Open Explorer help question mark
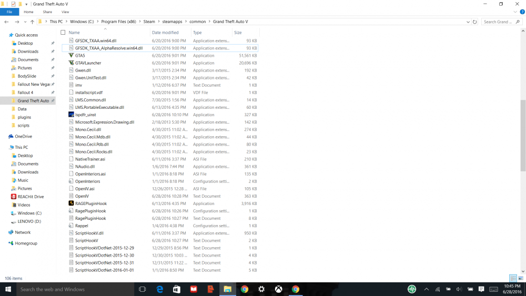526x296 pixels. click(x=522, y=12)
